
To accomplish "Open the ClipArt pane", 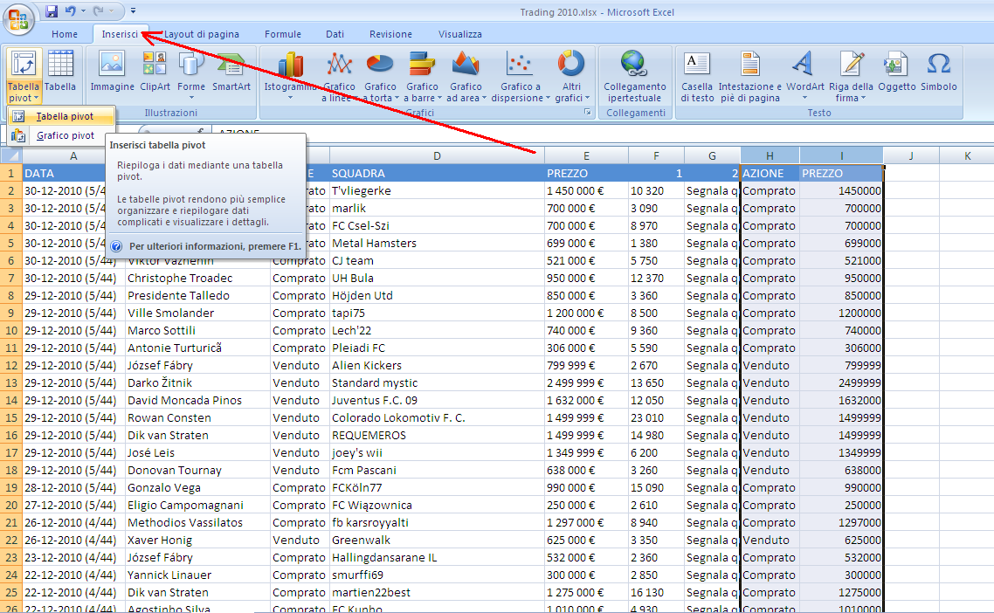I will point(155,71).
